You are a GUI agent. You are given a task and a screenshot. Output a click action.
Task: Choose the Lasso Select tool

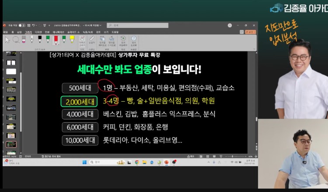pos(16,40)
